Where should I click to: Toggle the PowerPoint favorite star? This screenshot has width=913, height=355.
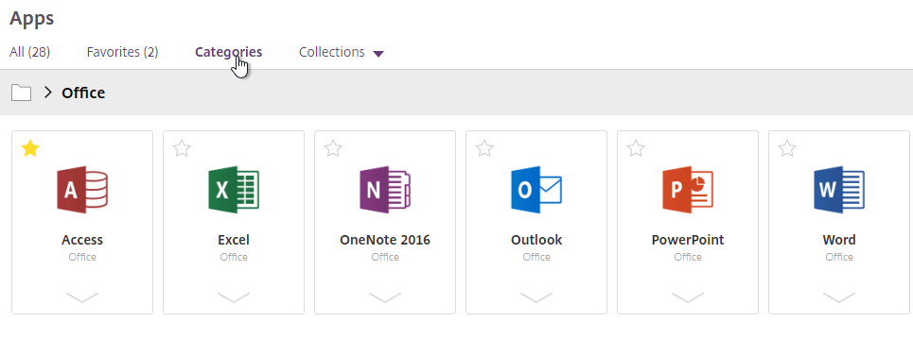636,149
